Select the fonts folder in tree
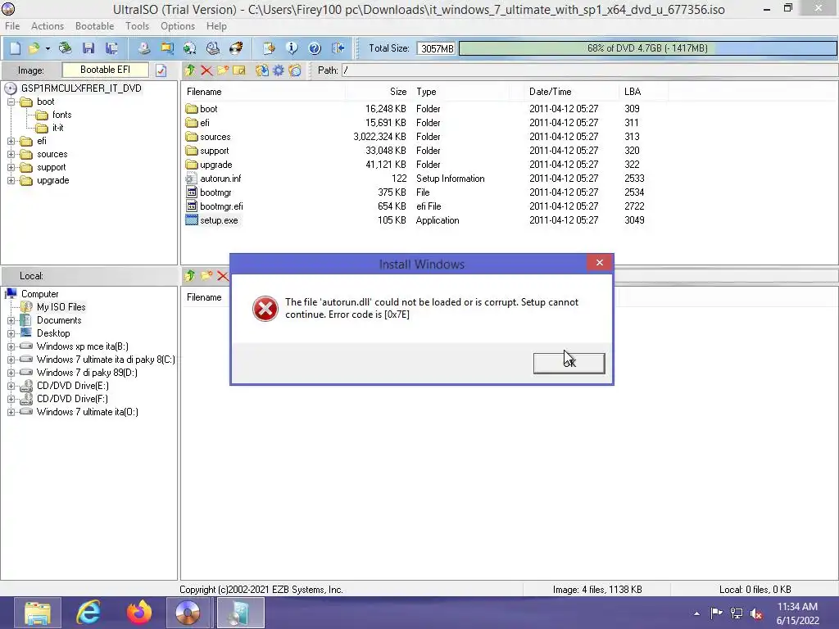 [x=61, y=115]
